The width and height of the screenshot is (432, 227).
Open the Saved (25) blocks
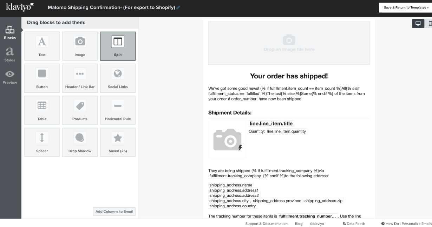point(118,142)
